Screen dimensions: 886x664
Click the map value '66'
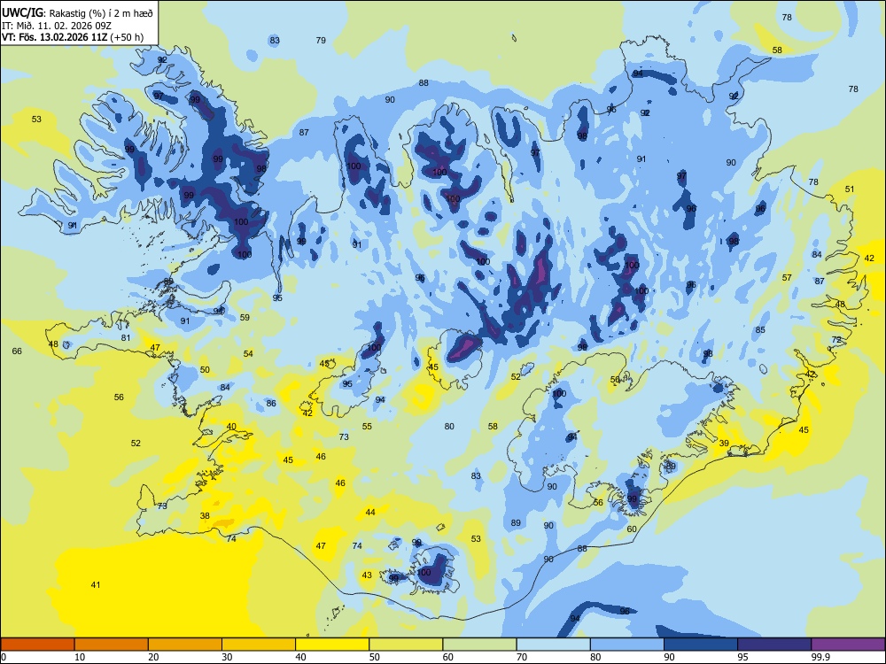coord(17,351)
